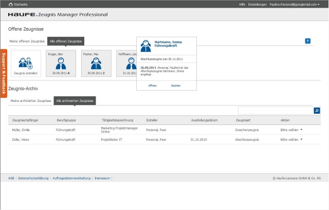Click Hartmann, Emma avatar icon in popup
The height and width of the screenshot is (210, 329).
coord(145,45)
